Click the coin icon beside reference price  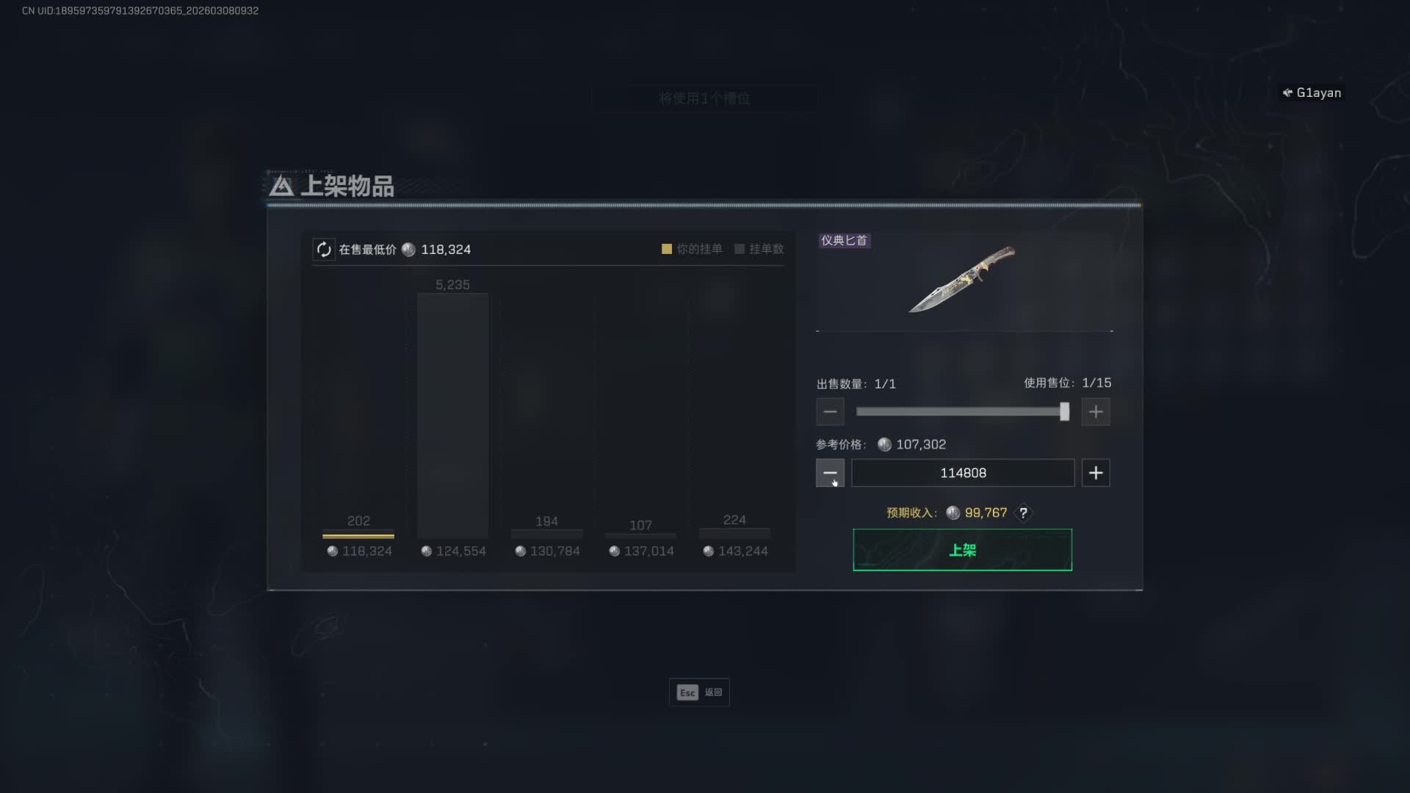[x=884, y=445]
